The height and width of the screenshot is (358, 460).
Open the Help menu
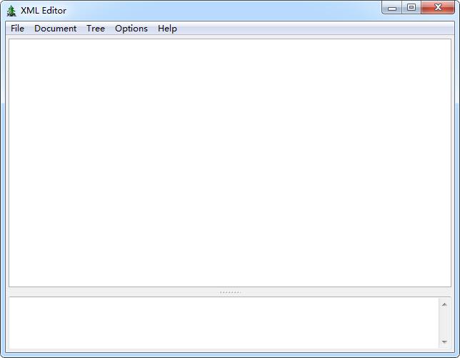tap(167, 29)
